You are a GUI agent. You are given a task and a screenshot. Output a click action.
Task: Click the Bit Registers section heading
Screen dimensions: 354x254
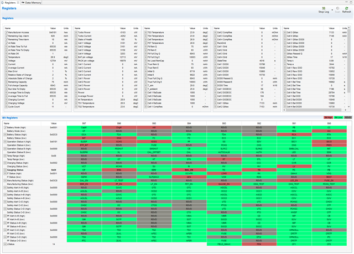[10, 118]
